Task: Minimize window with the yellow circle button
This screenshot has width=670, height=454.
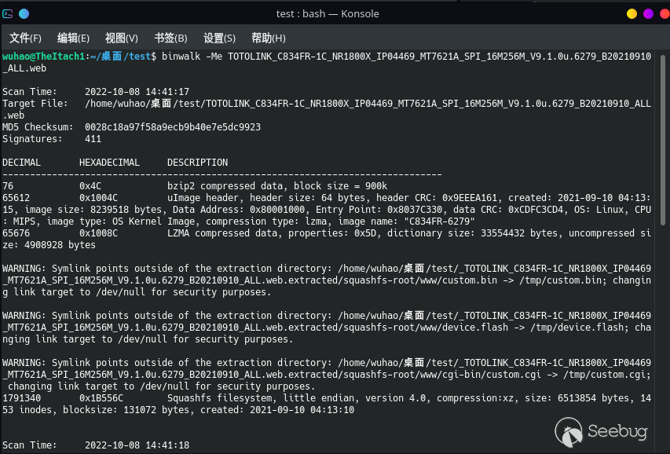Action: [632, 13]
